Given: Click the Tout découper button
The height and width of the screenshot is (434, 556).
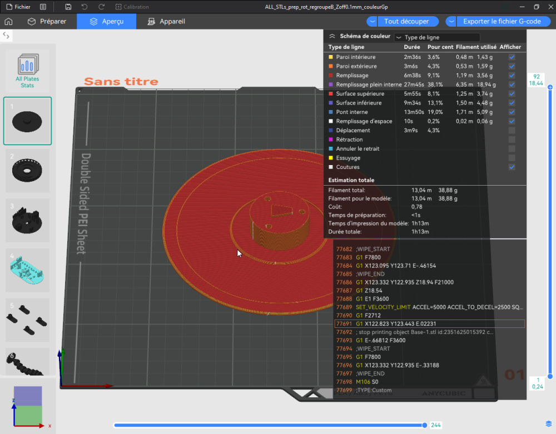Looking at the screenshot, I should tap(407, 21).
